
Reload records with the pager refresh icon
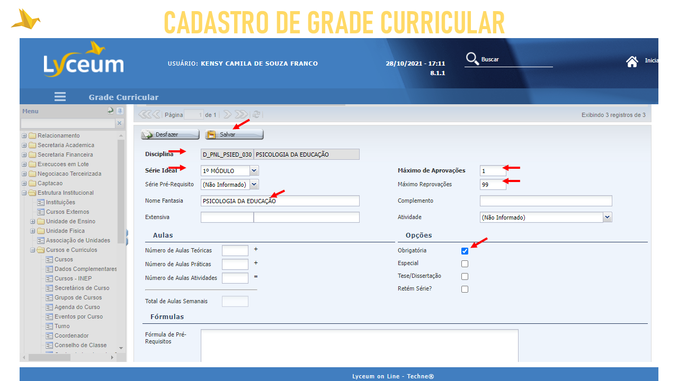(256, 114)
